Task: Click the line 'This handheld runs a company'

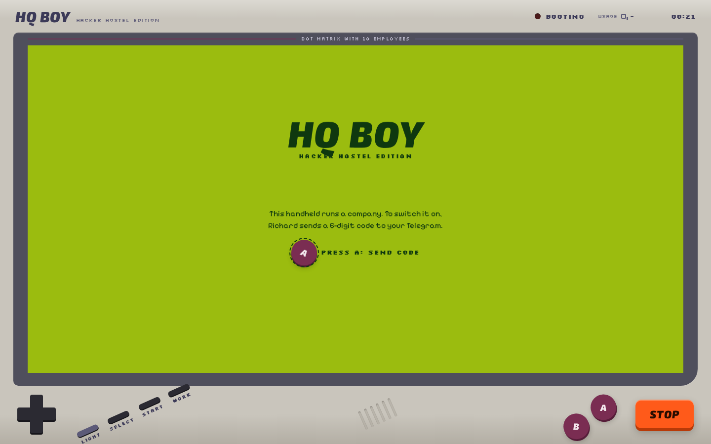Action: 355,214
